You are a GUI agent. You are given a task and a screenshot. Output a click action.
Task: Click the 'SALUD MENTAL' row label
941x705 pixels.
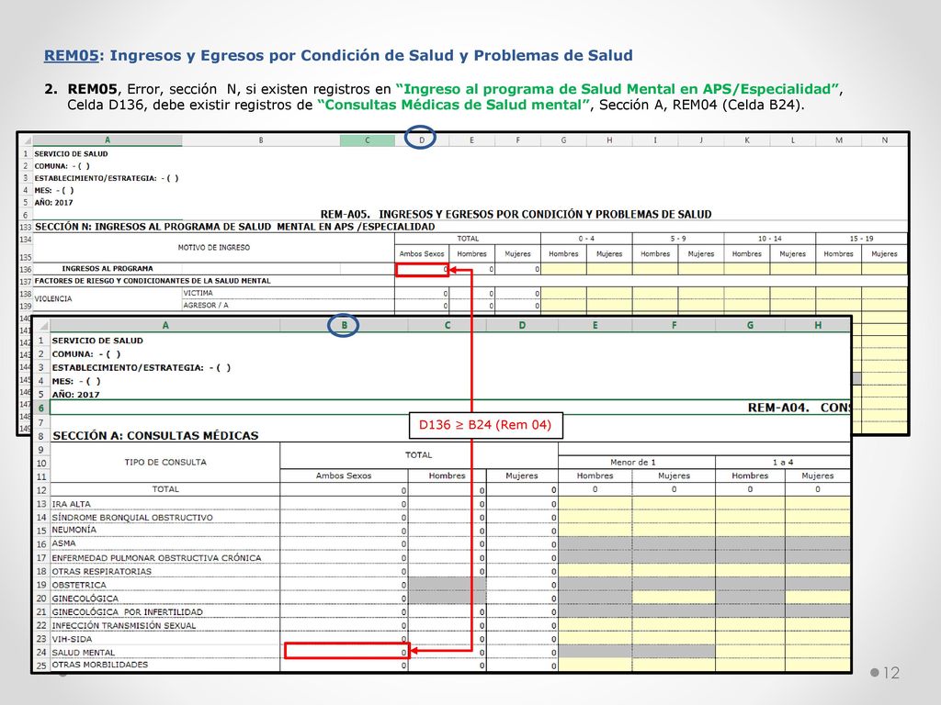click(x=83, y=653)
